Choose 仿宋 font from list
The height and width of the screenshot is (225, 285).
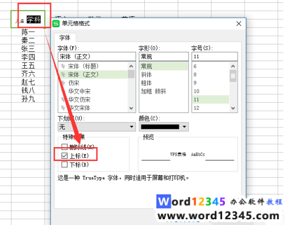93,83
